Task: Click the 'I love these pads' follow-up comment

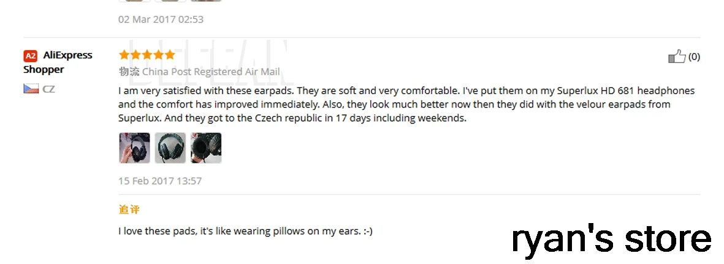Action: click(x=245, y=231)
